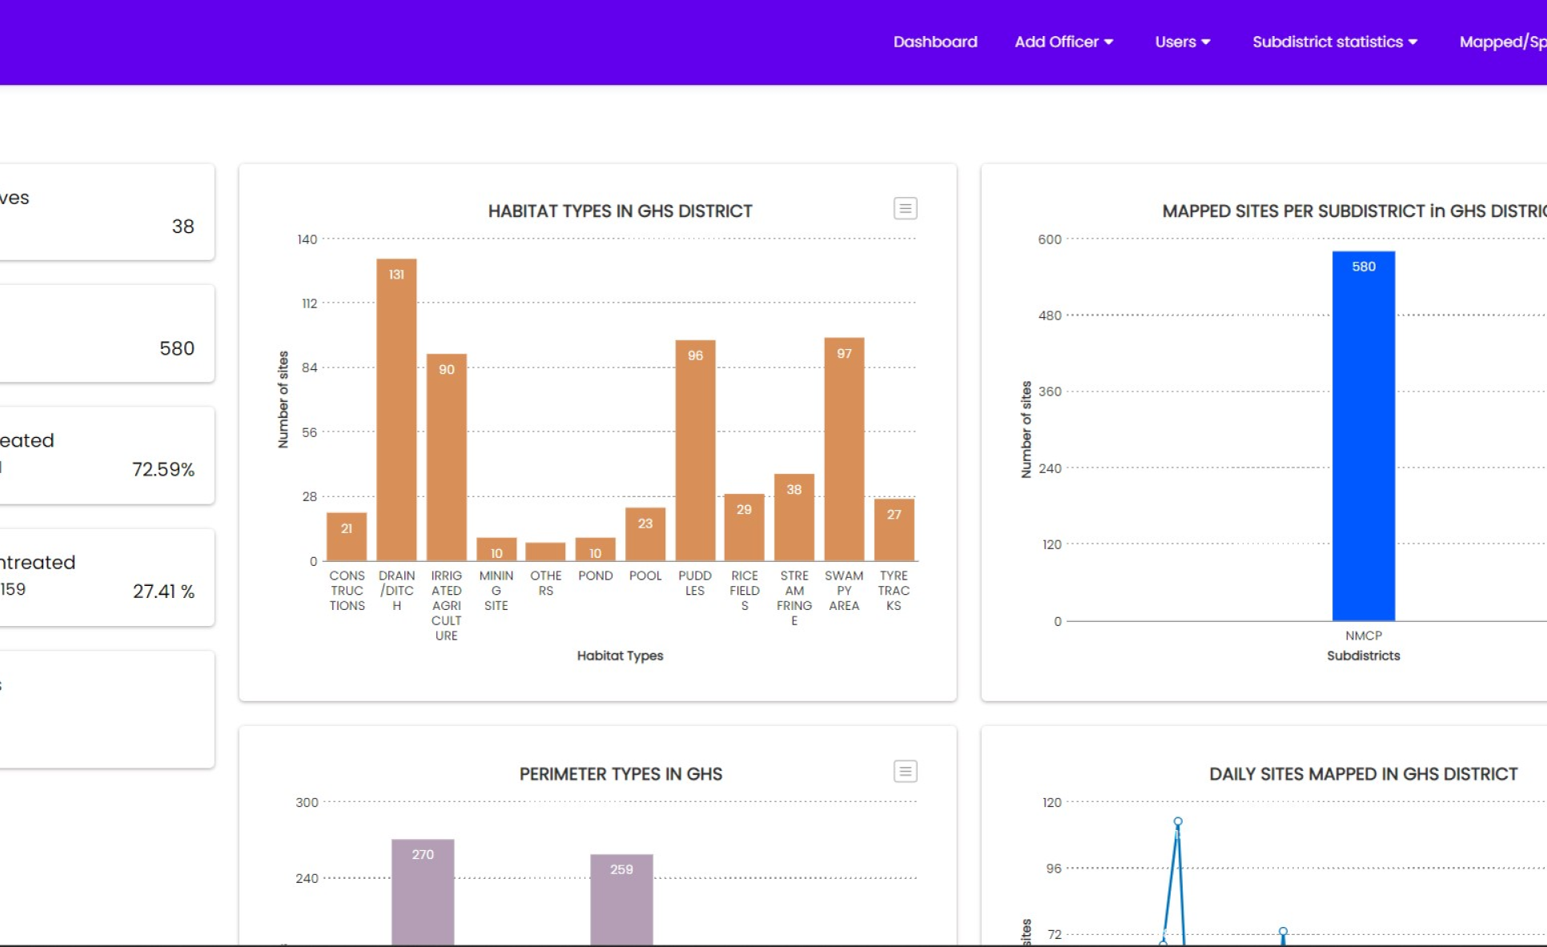Open the Subdistrict statistics dropdown
The height and width of the screenshot is (947, 1547).
coord(1334,42)
